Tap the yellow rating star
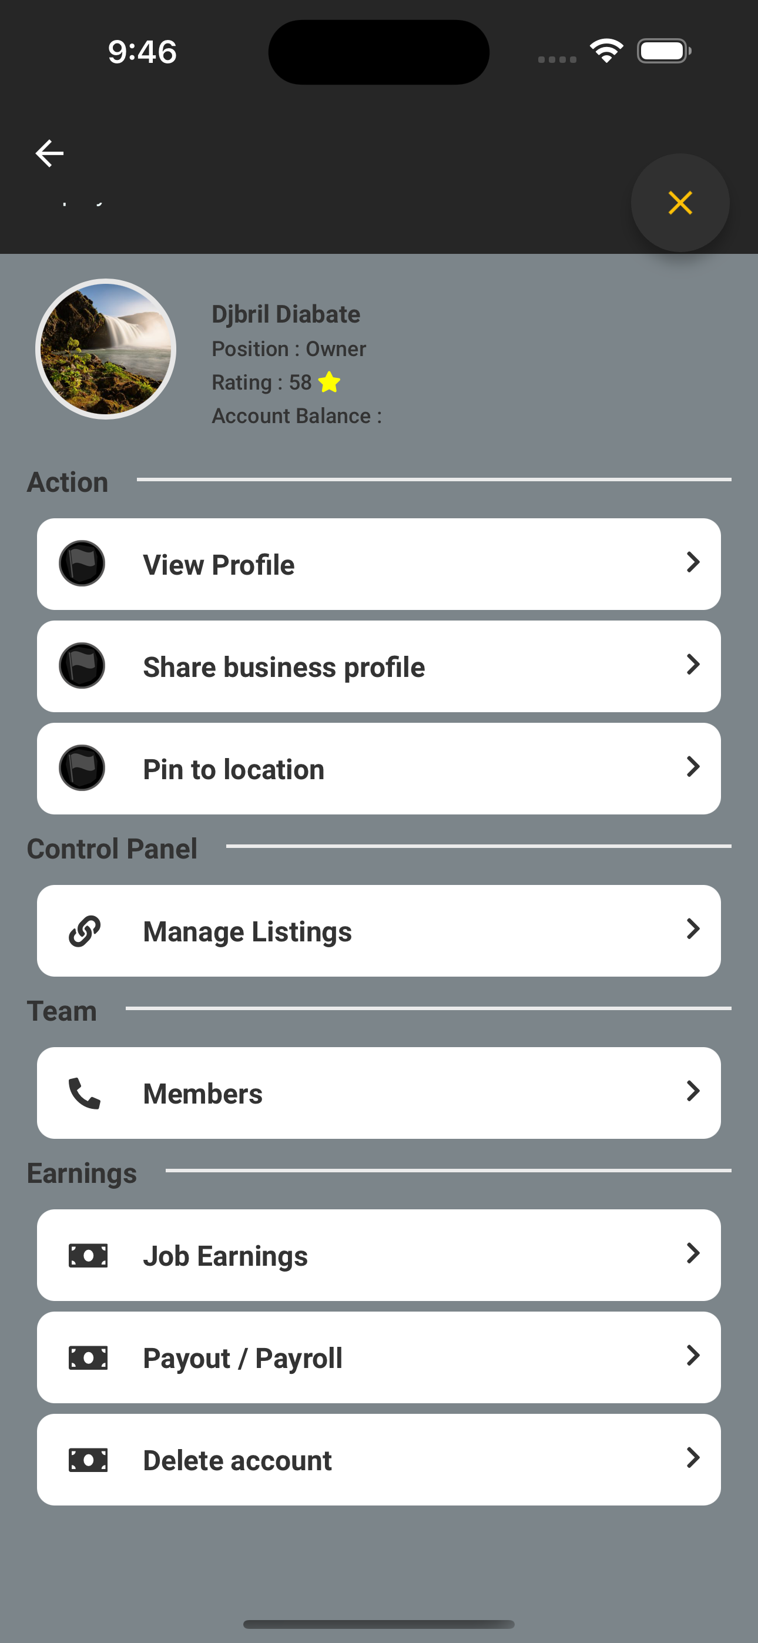This screenshot has width=758, height=1643. [329, 382]
